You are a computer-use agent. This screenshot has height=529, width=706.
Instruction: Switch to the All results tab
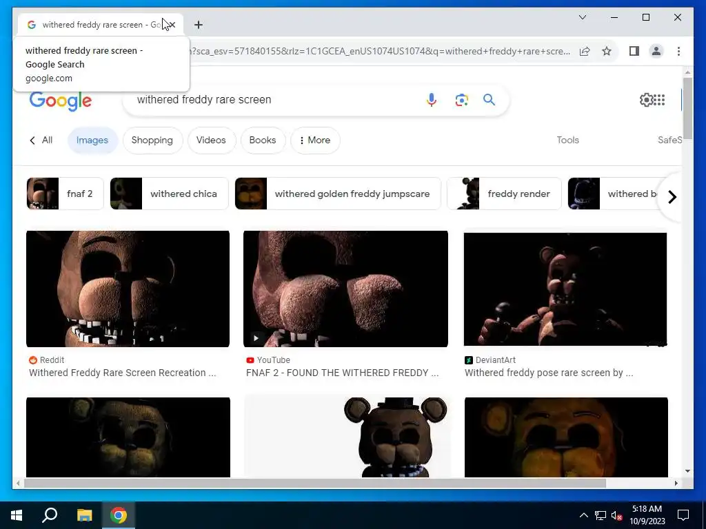tap(48, 140)
